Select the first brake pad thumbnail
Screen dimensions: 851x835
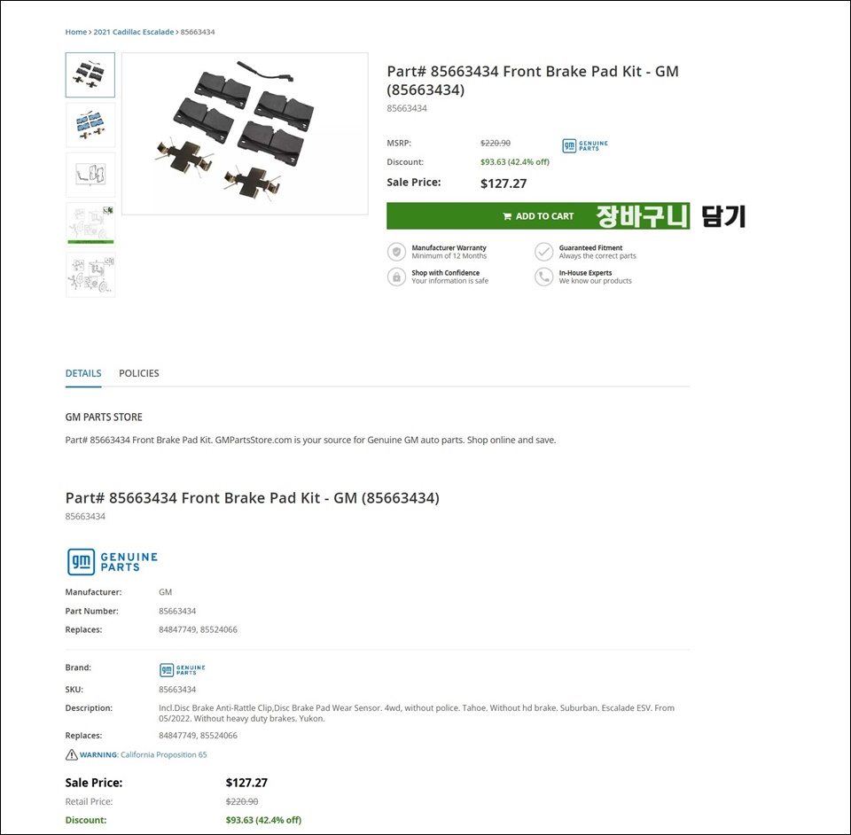point(90,74)
